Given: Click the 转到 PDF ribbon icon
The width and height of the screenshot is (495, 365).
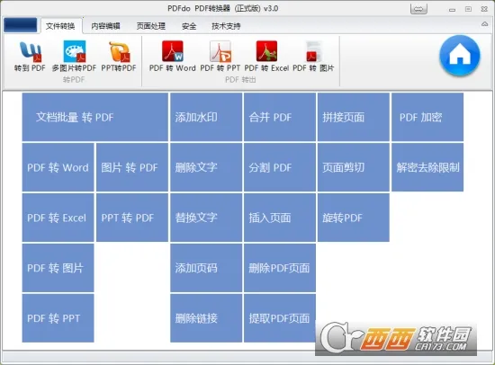Looking at the screenshot, I should coord(30,57).
